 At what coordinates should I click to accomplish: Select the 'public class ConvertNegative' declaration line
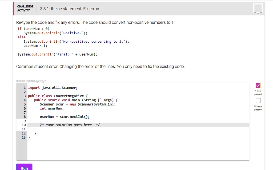(57, 96)
